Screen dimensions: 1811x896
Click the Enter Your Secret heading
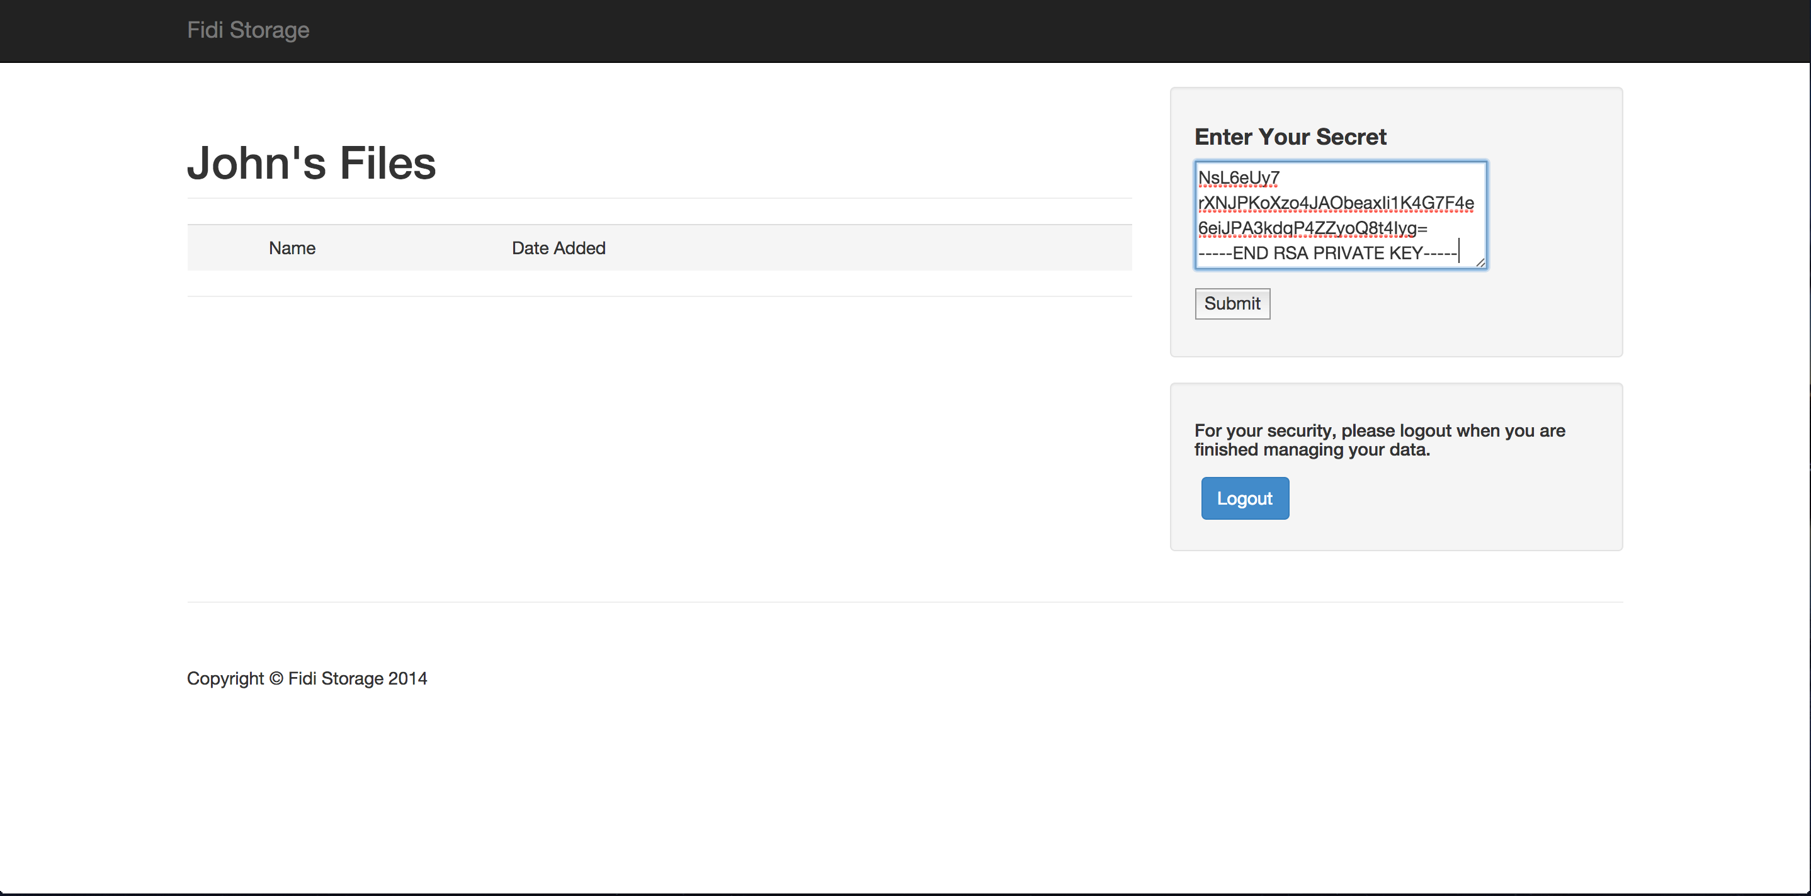(x=1290, y=137)
